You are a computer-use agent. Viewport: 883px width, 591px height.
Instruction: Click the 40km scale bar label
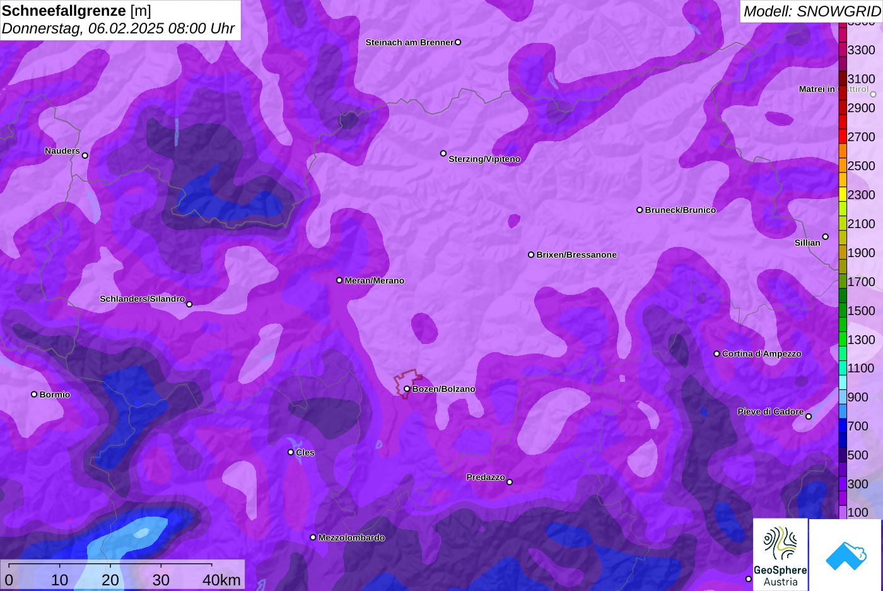point(221,580)
